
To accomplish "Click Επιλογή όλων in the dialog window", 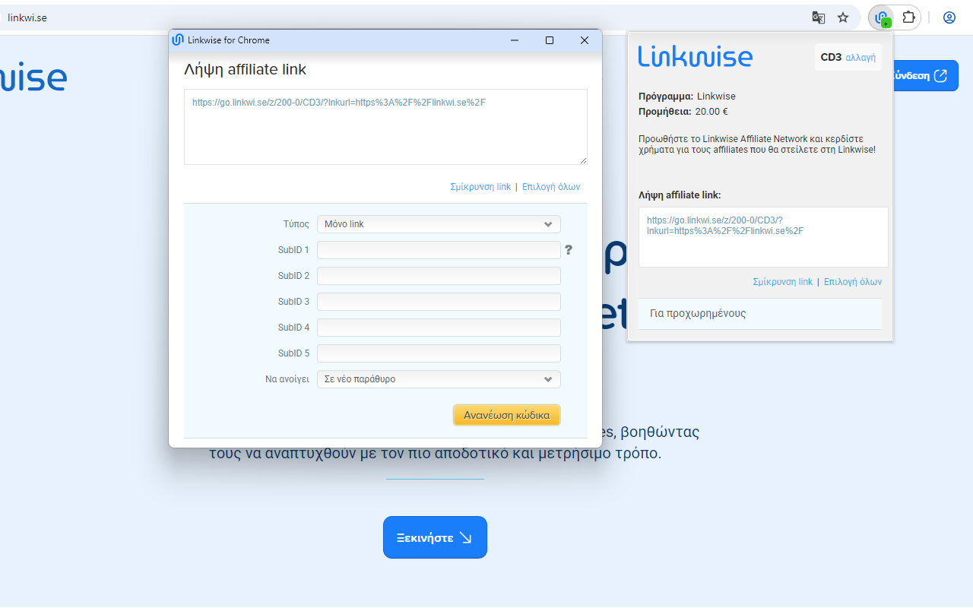I will (x=551, y=187).
